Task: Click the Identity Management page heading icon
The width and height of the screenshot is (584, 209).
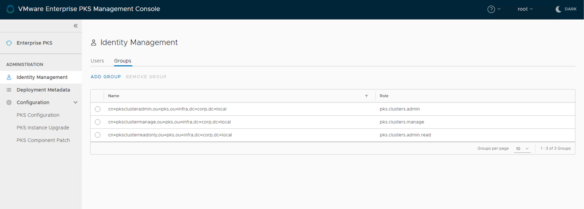Action: (x=94, y=42)
